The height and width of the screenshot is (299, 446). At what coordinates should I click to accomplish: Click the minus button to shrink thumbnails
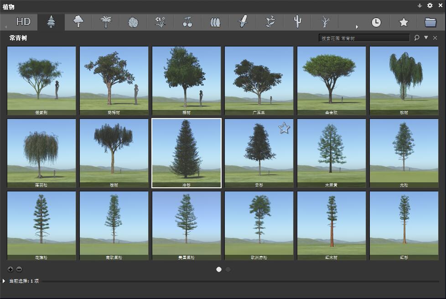(x=19, y=269)
